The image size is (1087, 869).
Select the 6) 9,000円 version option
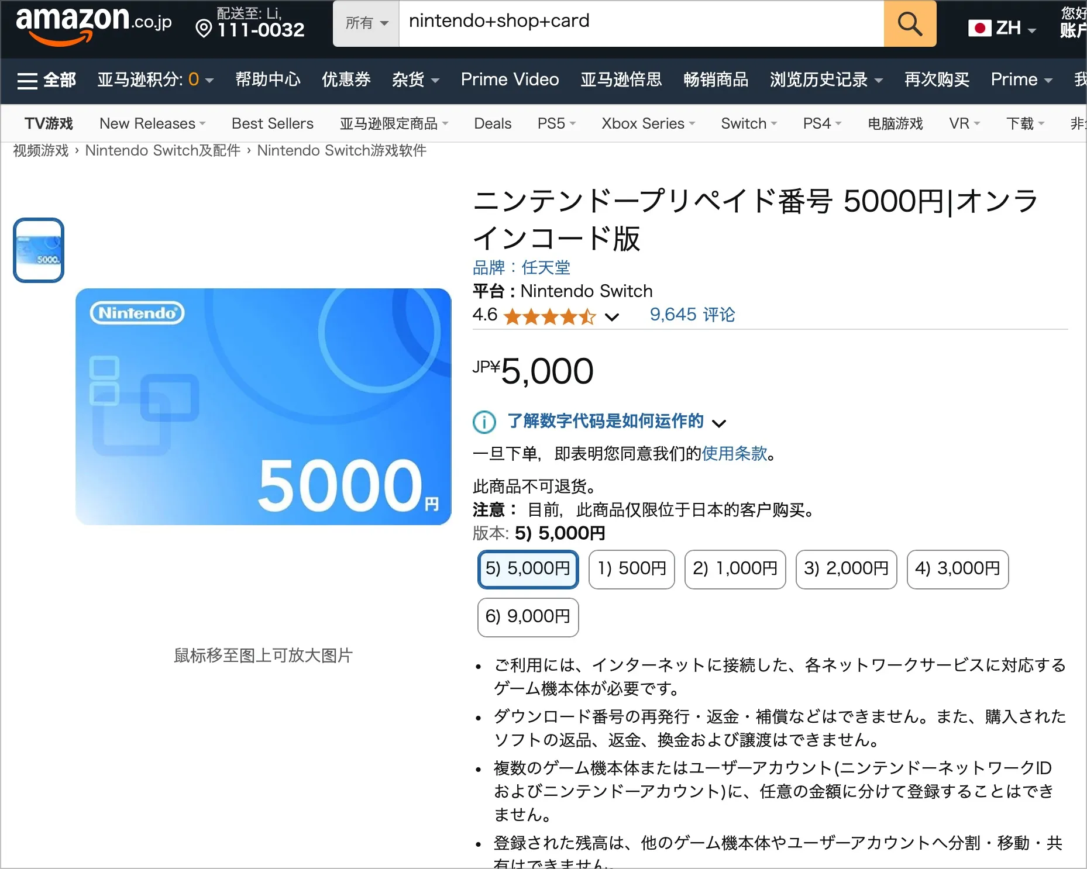528,617
